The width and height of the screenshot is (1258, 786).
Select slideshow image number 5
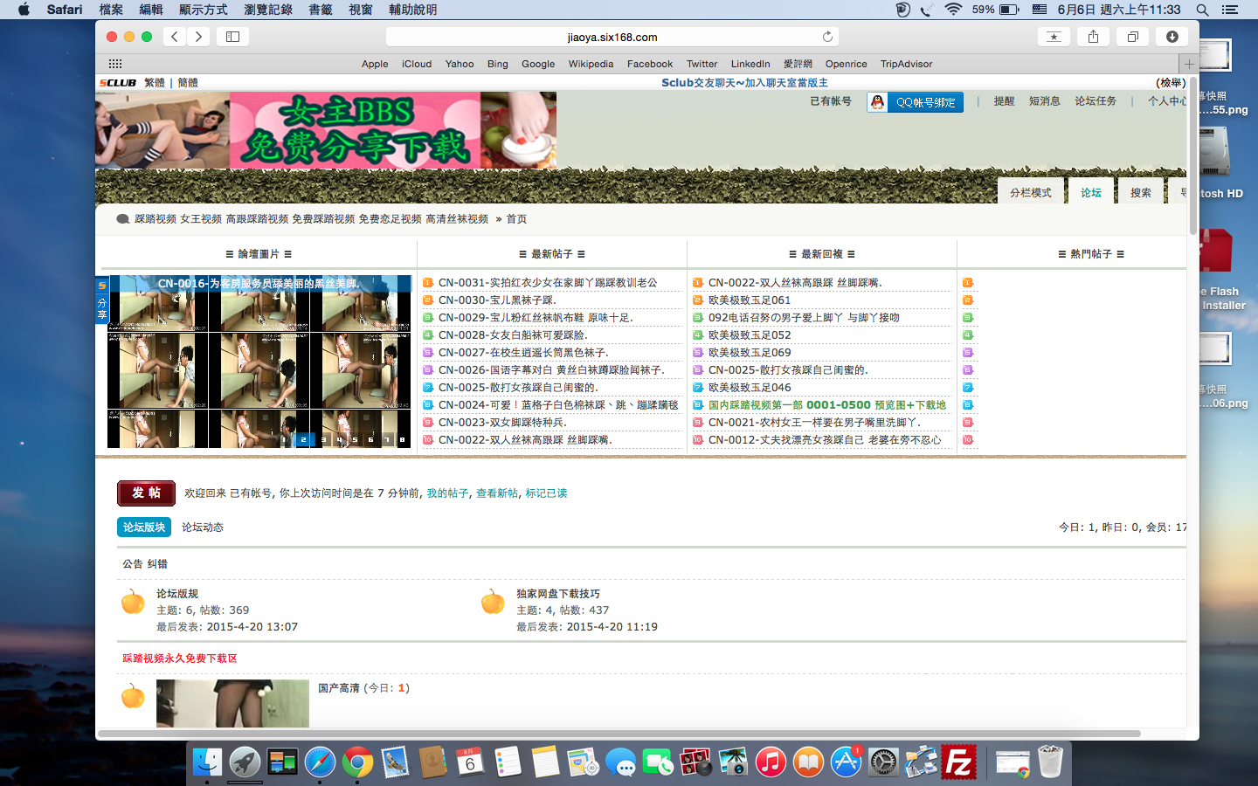pos(355,440)
